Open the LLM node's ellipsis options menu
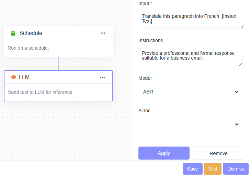 click(x=102, y=77)
